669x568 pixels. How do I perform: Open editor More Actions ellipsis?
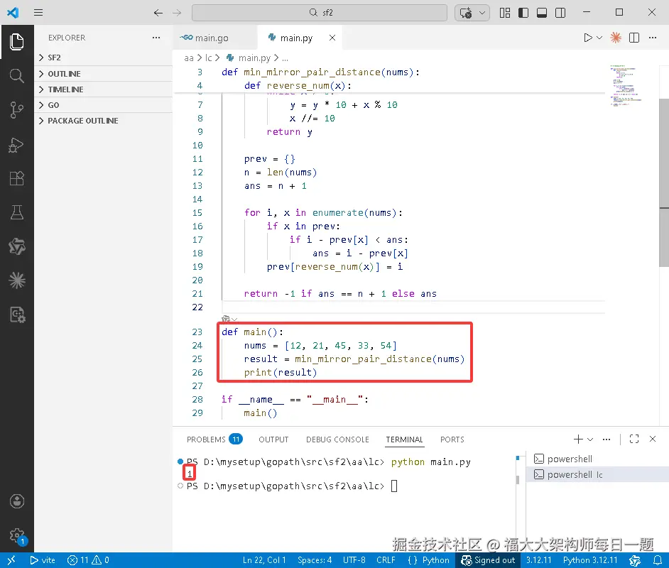tap(653, 38)
